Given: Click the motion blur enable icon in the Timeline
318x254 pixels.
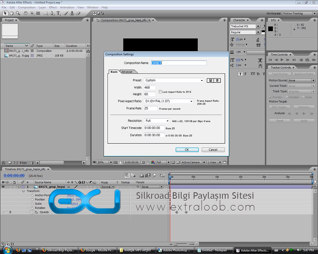Looking at the screenshot, I should pos(154,176).
